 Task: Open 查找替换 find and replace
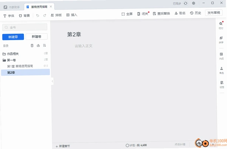click(162, 14)
